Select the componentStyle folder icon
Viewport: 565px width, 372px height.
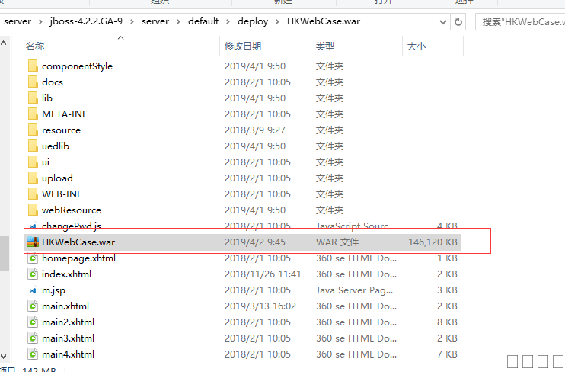(33, 66)
